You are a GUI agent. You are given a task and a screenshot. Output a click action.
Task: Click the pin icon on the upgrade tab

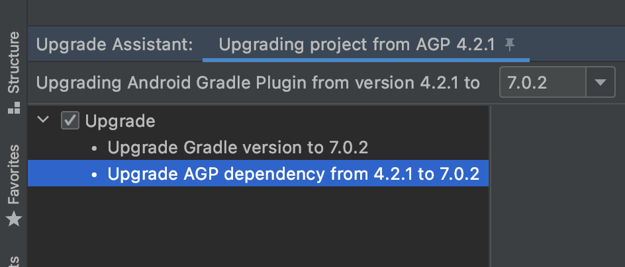tap(509, 45)
